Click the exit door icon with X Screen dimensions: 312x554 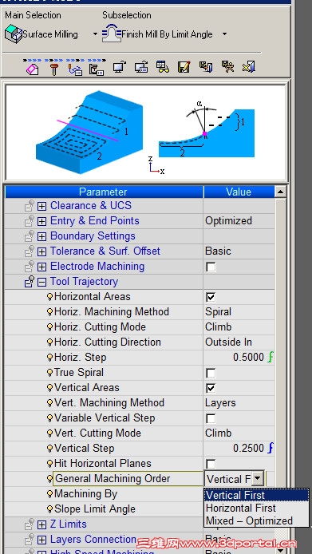coord(249,67)
